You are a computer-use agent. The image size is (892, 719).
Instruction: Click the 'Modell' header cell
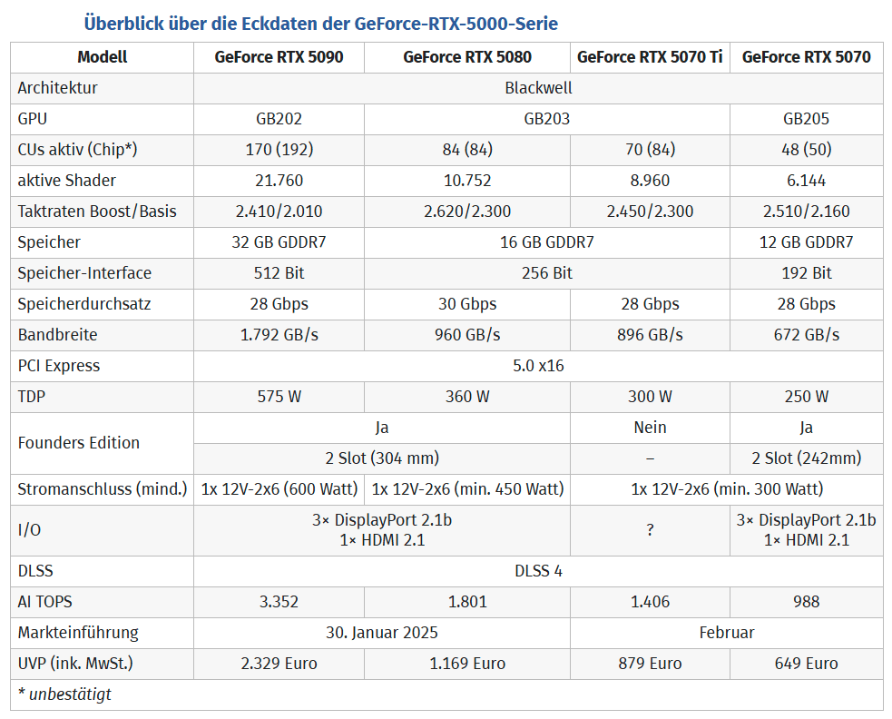pos(102,57)
